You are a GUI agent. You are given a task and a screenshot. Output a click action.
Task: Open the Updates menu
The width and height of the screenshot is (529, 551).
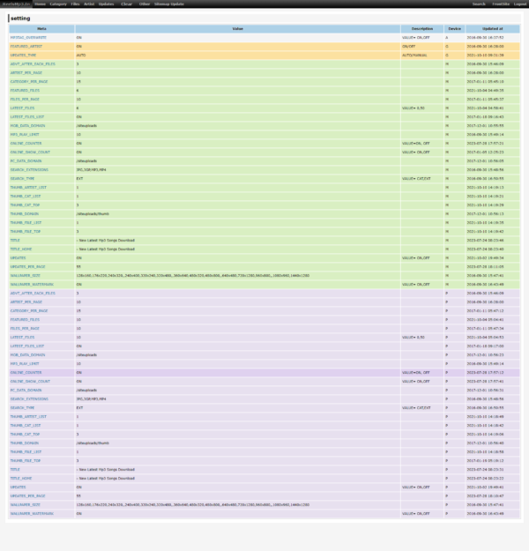pos(106,4)
